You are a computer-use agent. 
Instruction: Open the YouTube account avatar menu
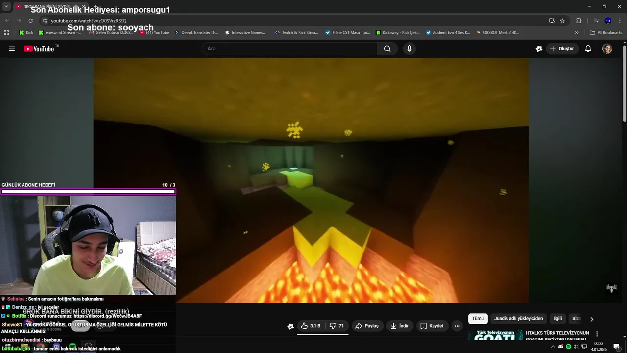pyautogui.click(x=607, y=49)
